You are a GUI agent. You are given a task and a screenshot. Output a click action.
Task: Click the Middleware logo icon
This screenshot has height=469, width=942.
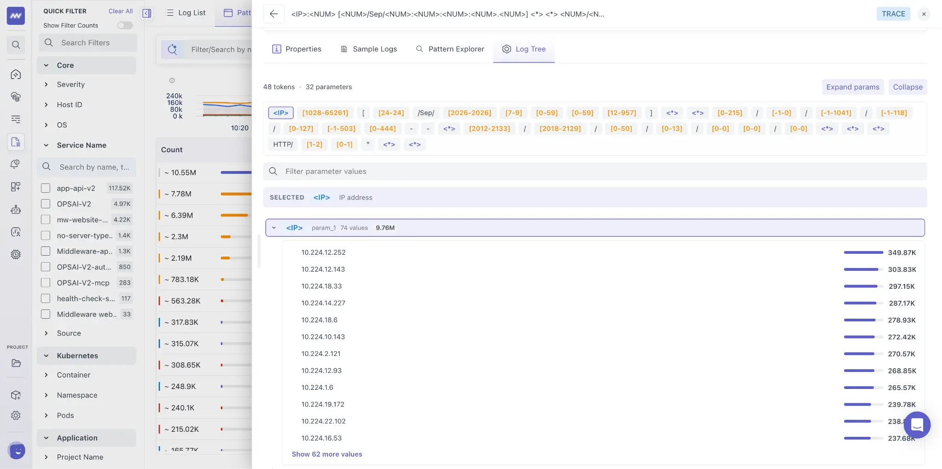[x=16, y=16]
